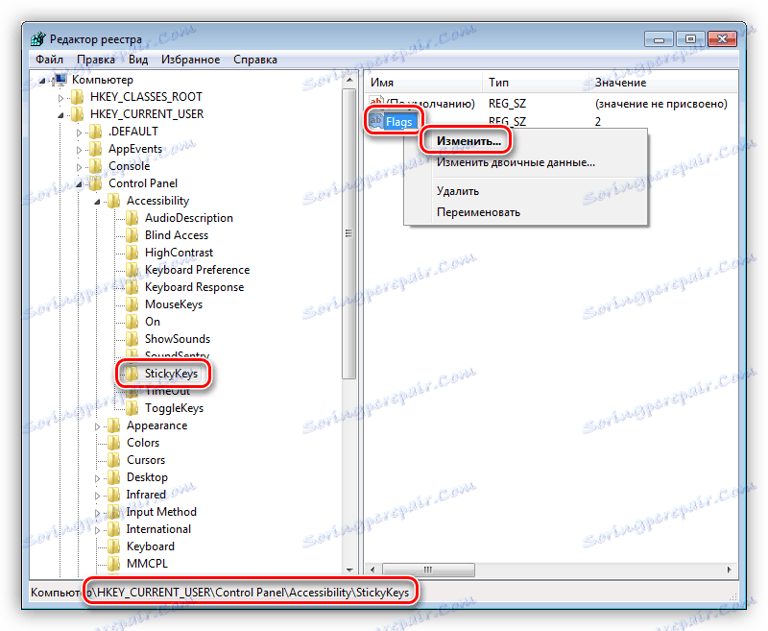Click the Appearance folder icon
This screenshot has height=631, width=768.
(x=114, y=425)
